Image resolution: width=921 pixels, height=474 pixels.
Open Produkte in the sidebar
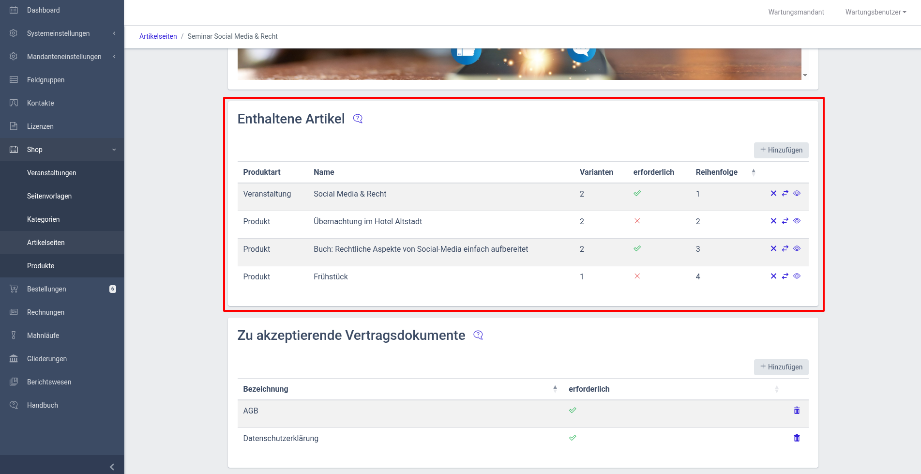click(41, 266)
